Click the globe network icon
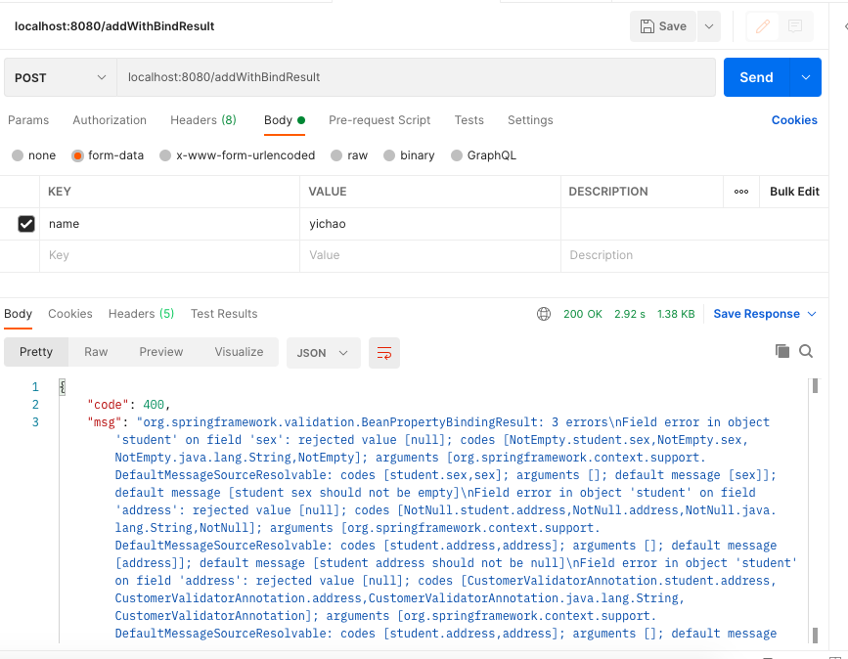The width and height of the screenshot is (848, 659). (544, 314)
